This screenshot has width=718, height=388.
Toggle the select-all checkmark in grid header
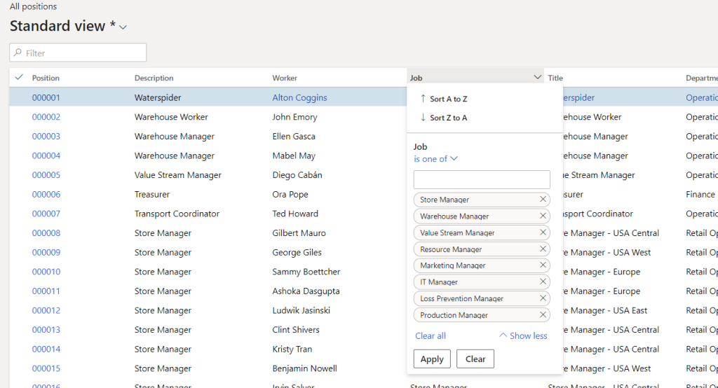[19, 77]
